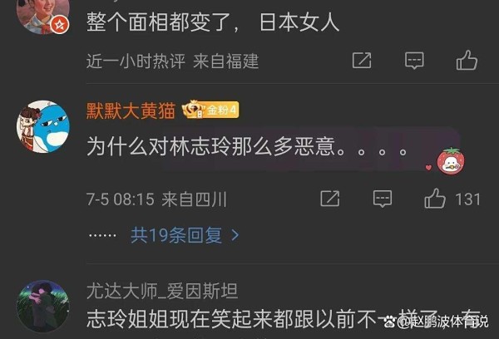
Task: Tap the orange verified badge on top avatar
Action: (x=60, y=25)
